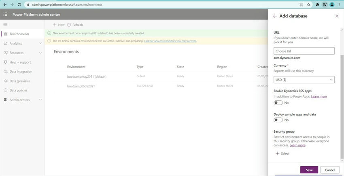This screenshot has height=176, width=344.
Task: Click Learn more under Dynamics 365 apps
Action: 319,97
